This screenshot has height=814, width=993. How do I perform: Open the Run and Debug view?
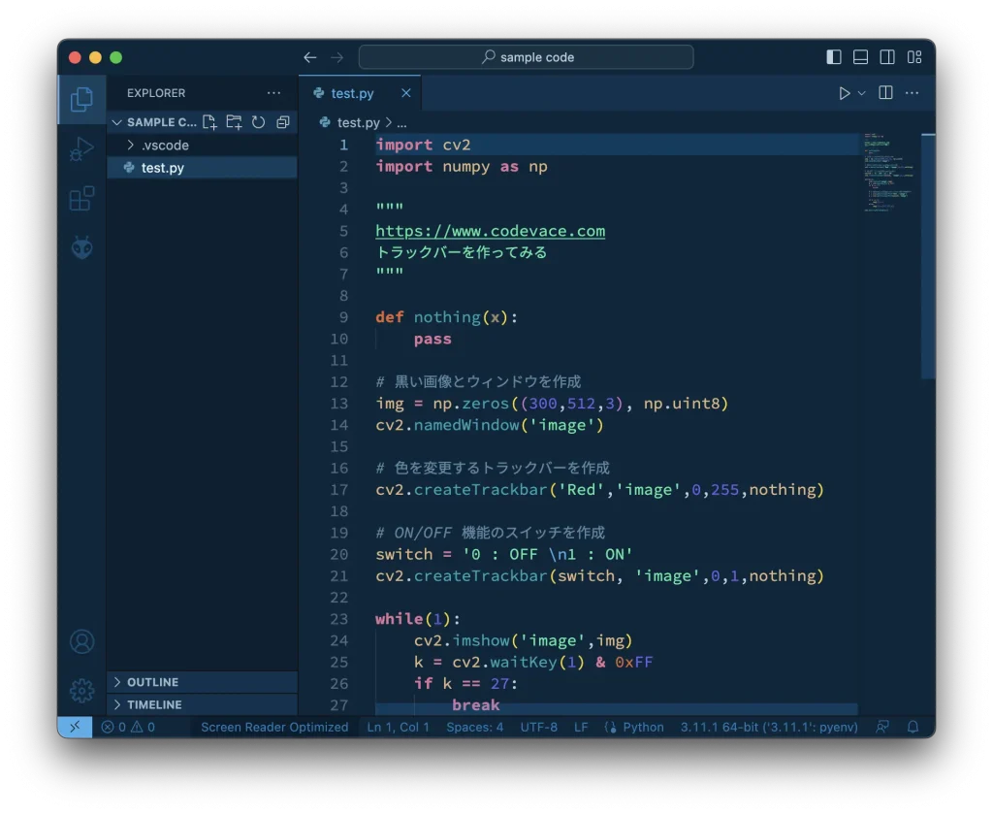coord(82,149)
